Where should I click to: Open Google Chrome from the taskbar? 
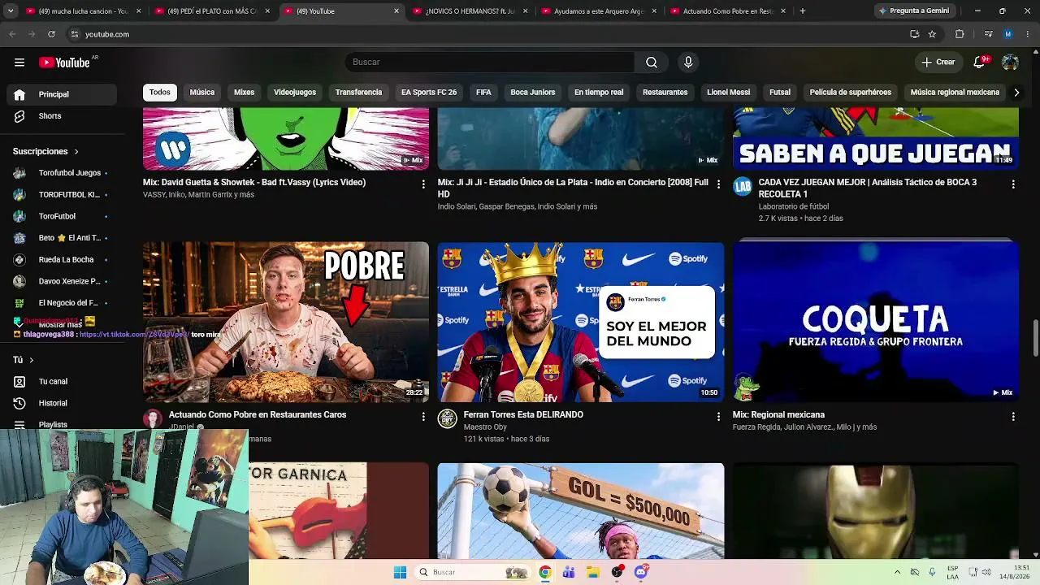pos(545,572)
